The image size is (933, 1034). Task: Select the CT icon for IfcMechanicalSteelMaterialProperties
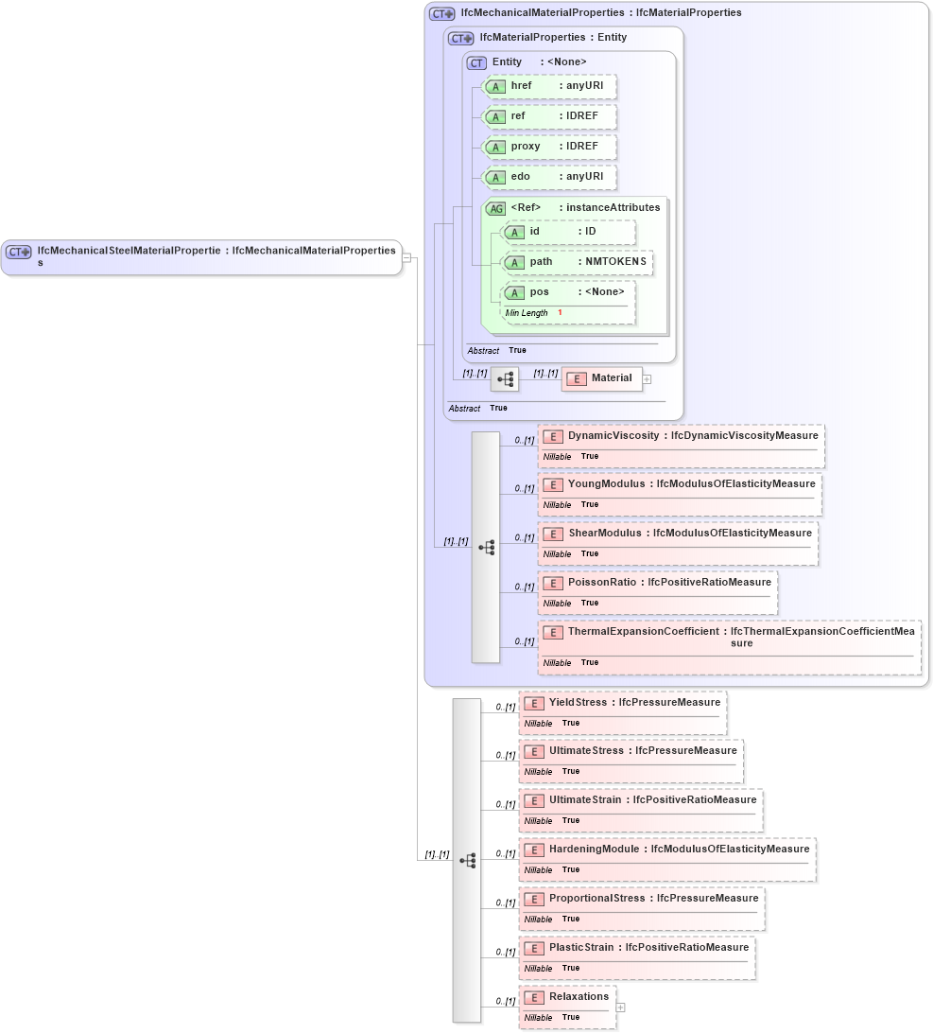(17, 252)
